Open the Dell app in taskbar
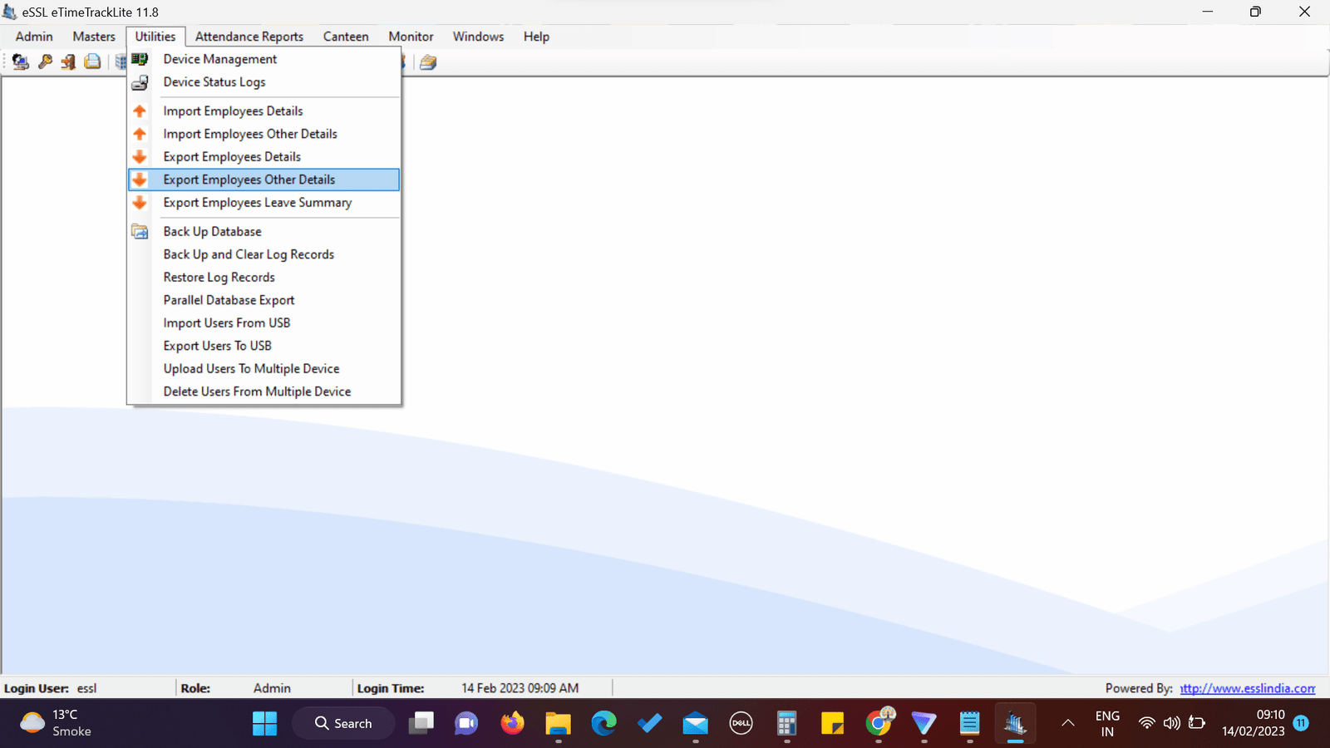This screenshot has width=1330, height=748. (x=741, y=723)
